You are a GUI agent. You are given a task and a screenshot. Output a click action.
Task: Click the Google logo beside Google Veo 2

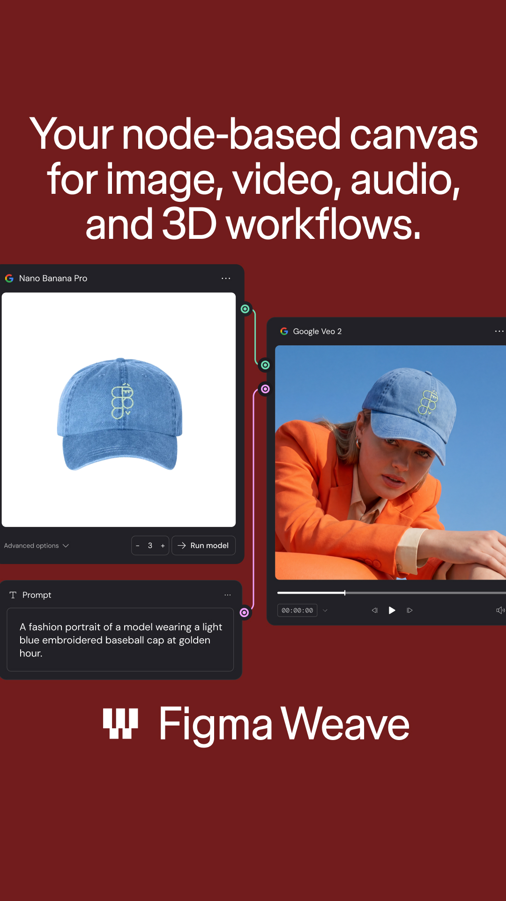click(284, 331)
